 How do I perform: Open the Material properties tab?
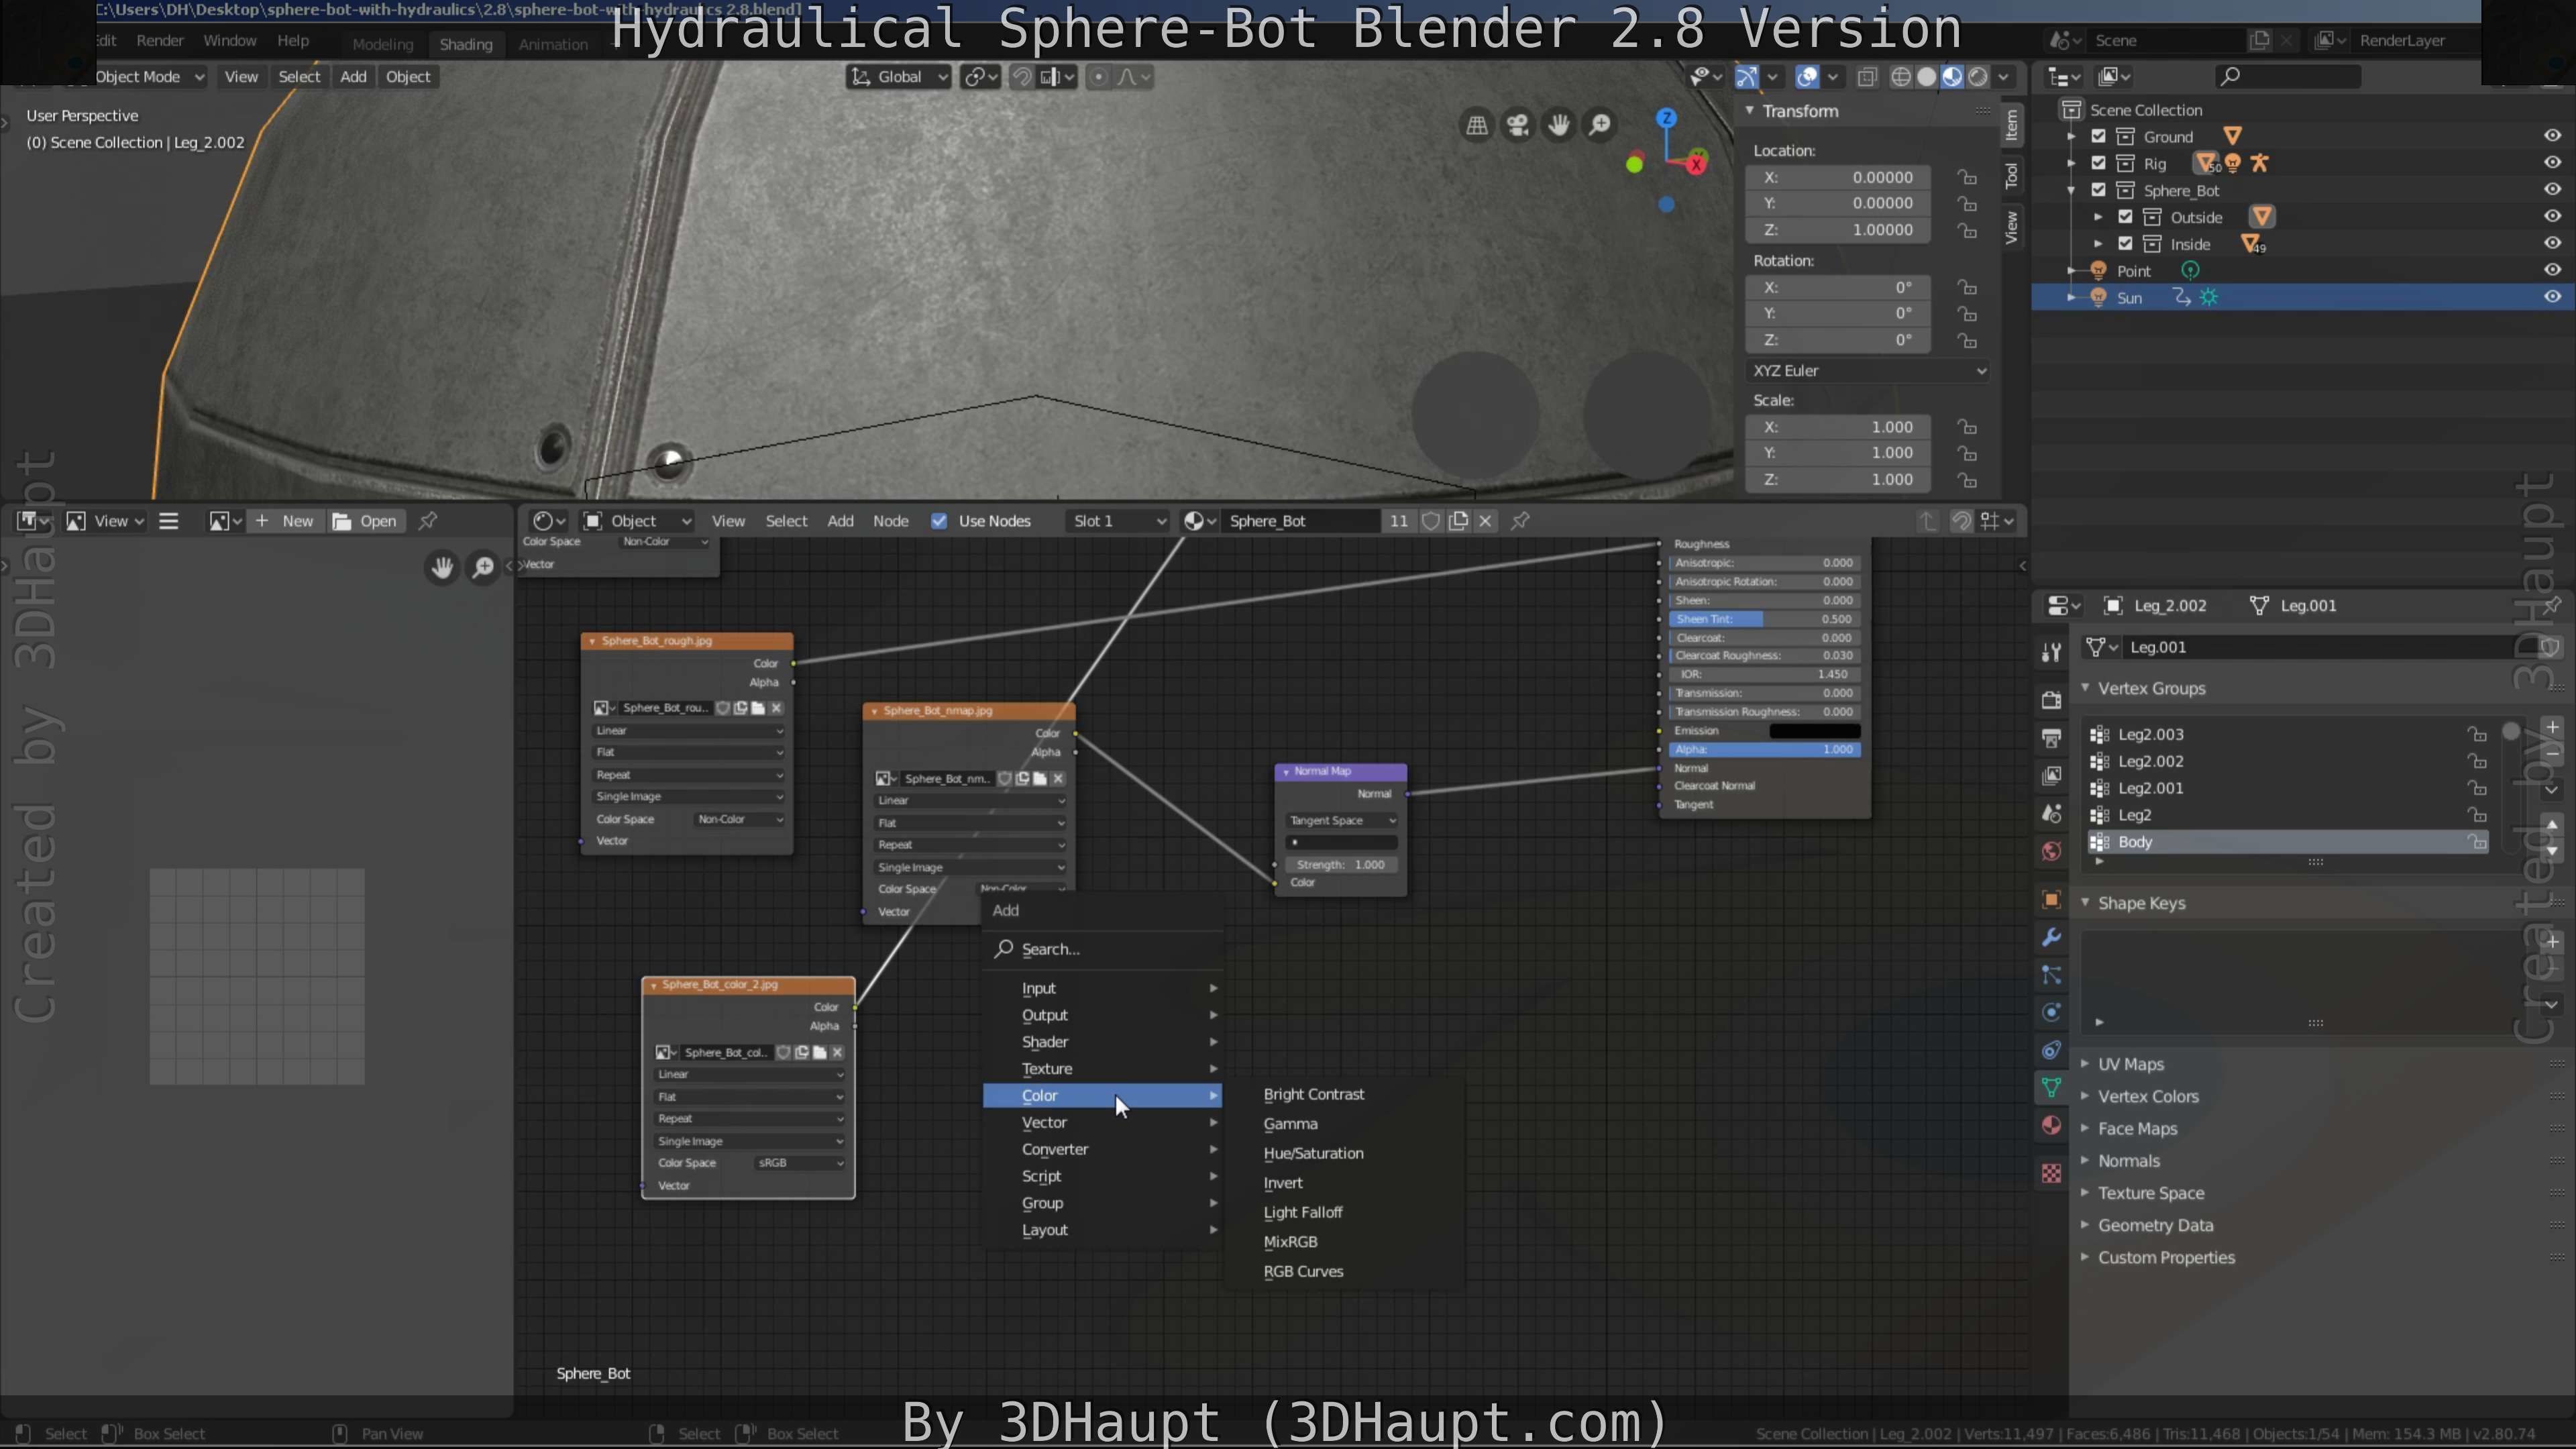(2051, 1126)
